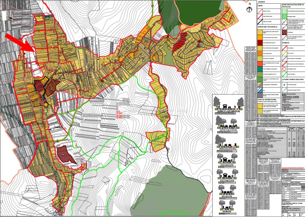
Task: Pick the gray swatch at the bottom of the zoning legend
Action: point(260,96)
